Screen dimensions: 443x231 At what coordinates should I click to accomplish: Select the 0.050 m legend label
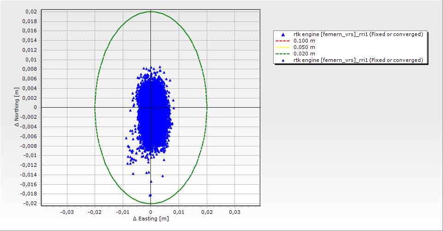(x=305, y=47)
